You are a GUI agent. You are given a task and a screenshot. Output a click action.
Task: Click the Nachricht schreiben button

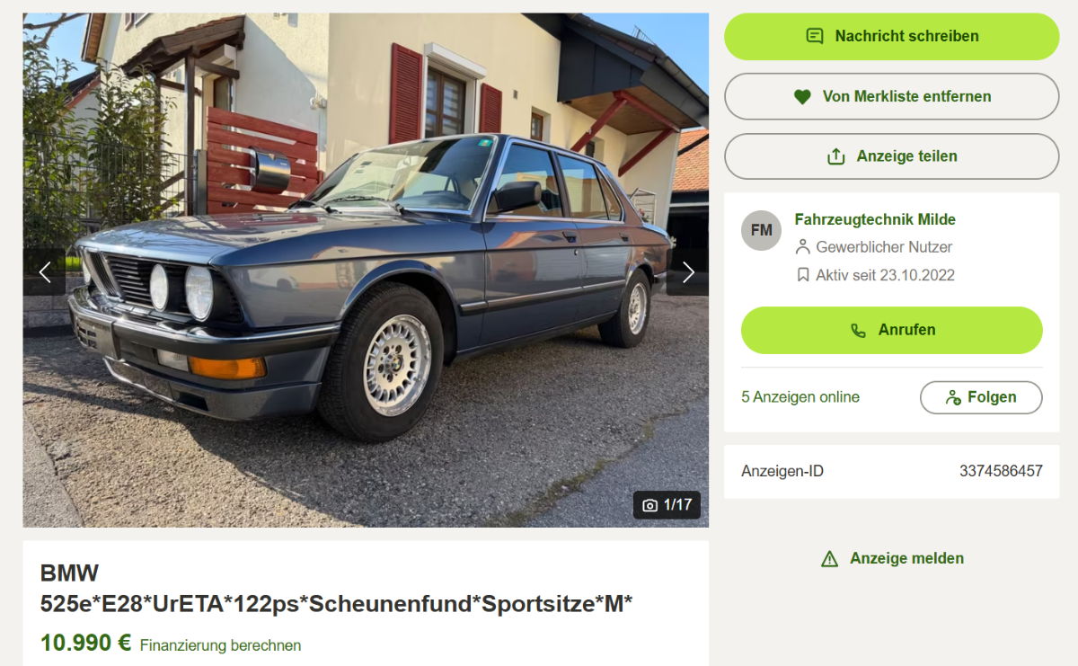[x=892, y=37]
